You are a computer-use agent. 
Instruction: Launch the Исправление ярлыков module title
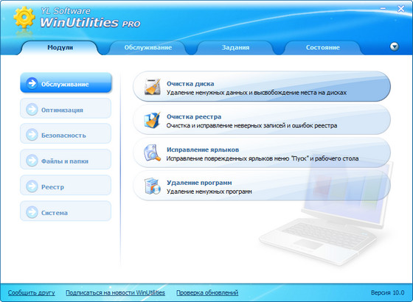point(203,150)
